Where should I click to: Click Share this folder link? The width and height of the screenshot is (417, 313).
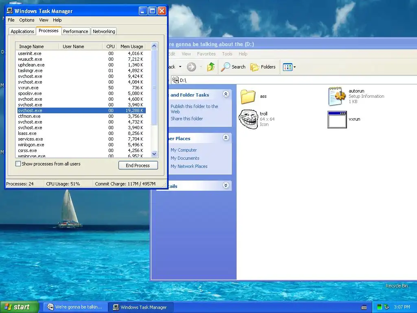tap(187, 119)
